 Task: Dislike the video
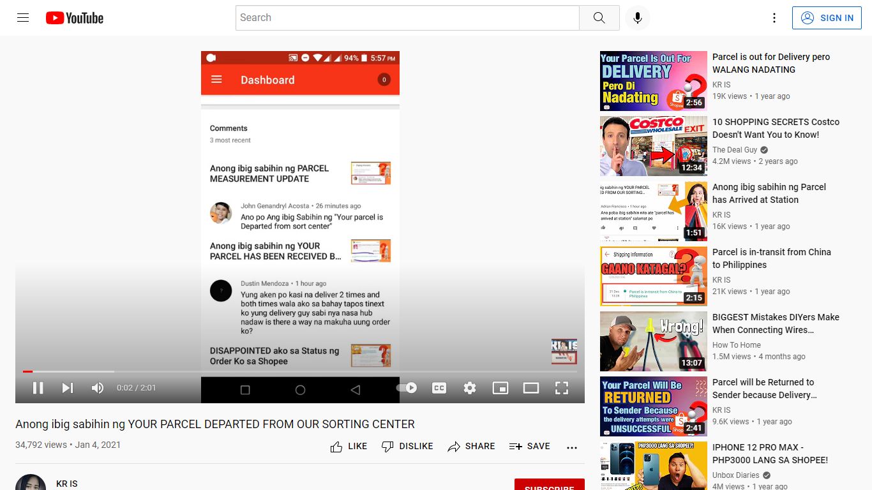(x=407, y=447)
